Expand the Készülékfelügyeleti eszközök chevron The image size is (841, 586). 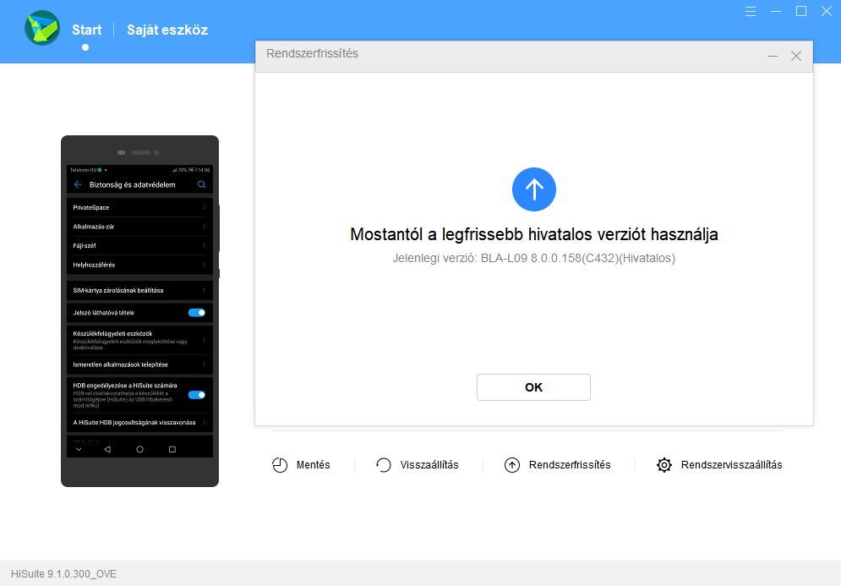tap(205, 340)
